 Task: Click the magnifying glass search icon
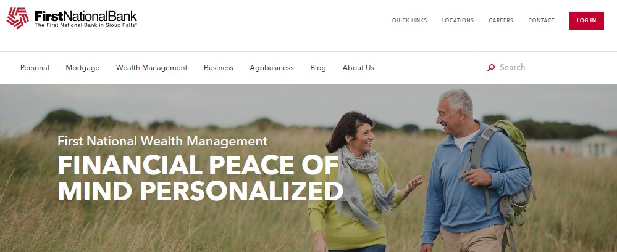pyautogui.click(x=490, y=68)
